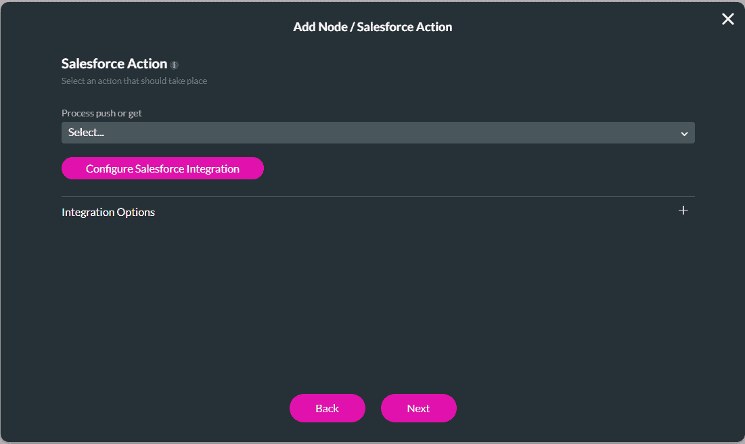Click Configure Salesforce Integration
Image resolution: width=745 pixels, height=444 pixels.
point(162,168)
